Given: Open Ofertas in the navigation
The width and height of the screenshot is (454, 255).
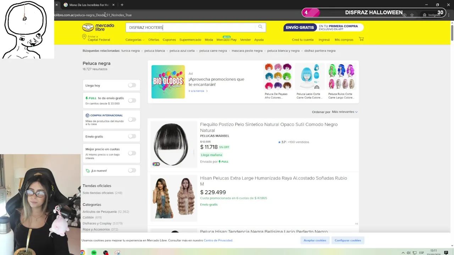Looking at the screenshot, I should [x=154, y=40].
